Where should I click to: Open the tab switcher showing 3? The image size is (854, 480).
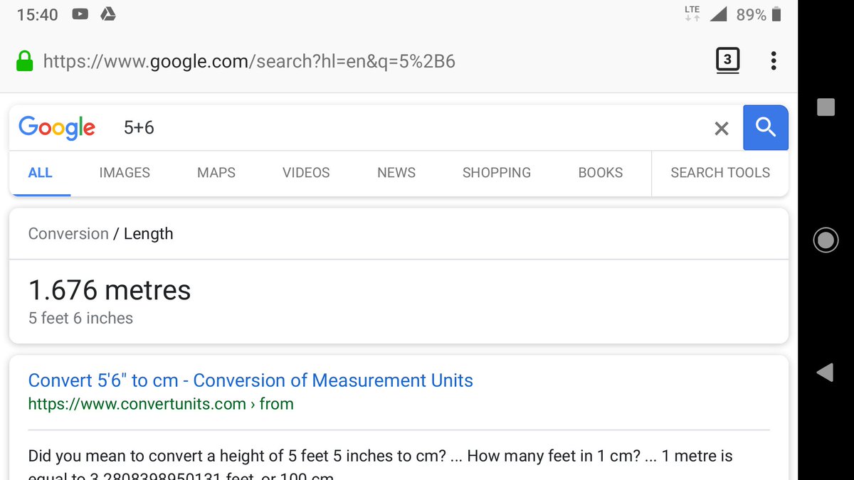pyautogui.click(x=727, y=60)
